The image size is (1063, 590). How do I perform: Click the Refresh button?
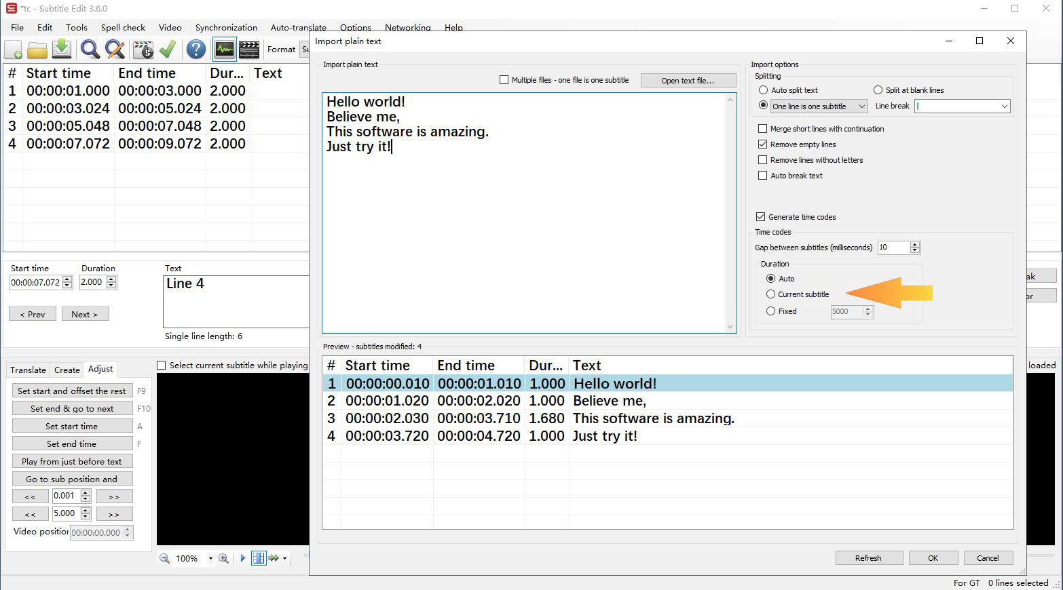[869, 557]
